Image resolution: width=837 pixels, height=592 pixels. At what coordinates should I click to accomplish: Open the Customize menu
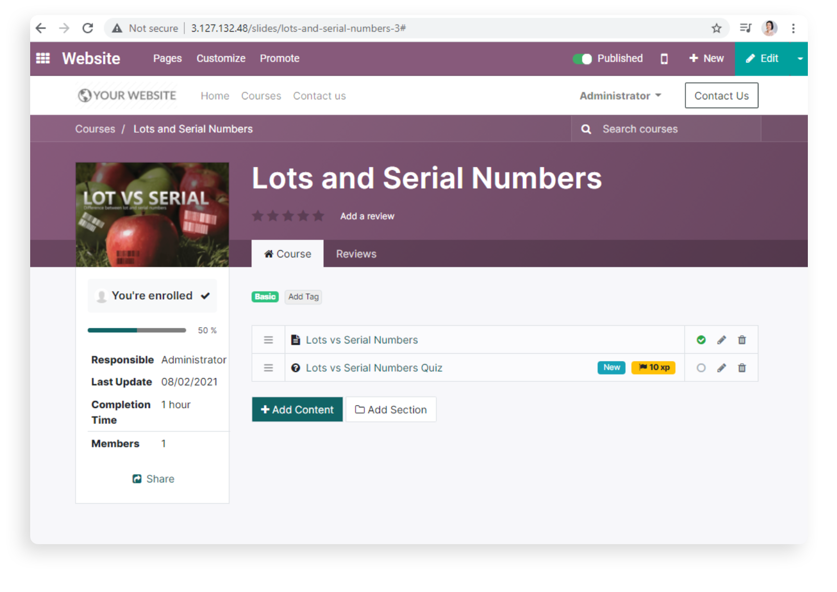(x=221, y=58)
